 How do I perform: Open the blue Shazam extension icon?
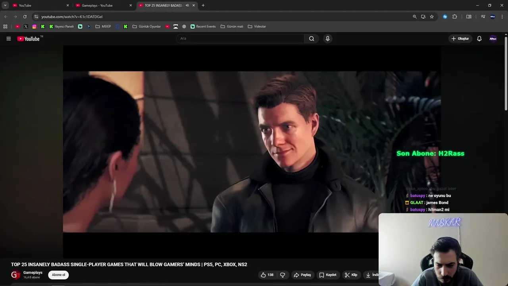click(x=445, y=17)
